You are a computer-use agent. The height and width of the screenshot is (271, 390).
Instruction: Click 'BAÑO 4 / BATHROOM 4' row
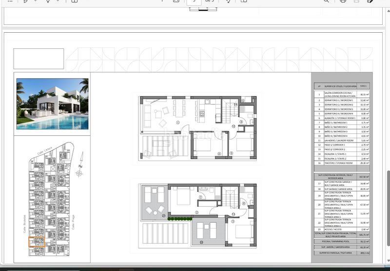click(x=342, y=136)
